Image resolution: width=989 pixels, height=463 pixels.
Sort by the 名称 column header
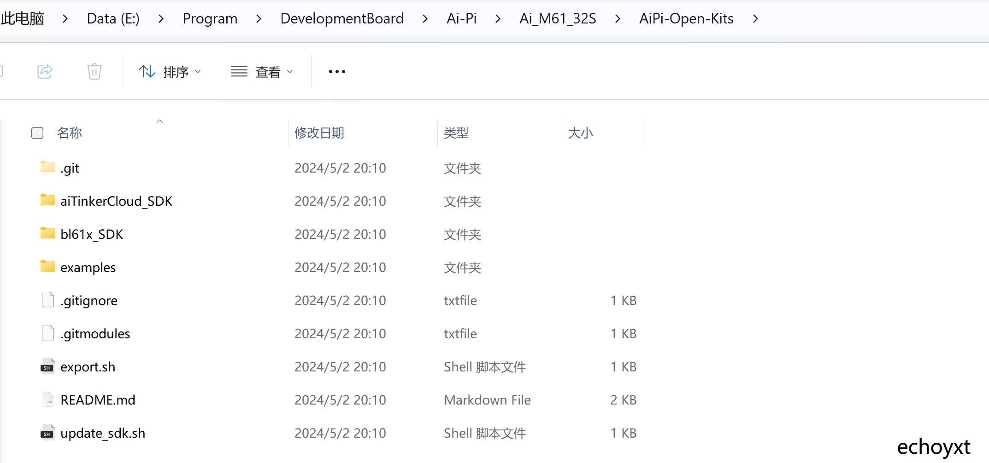[70, 133]
